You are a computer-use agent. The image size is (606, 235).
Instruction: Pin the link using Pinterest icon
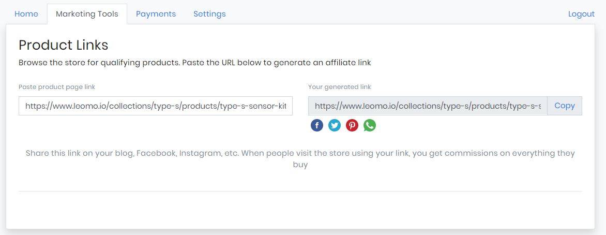click(352, 125)
